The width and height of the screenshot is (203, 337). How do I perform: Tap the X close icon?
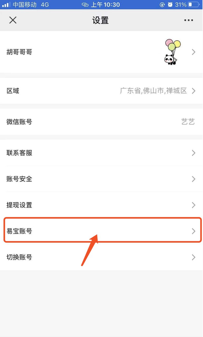pyautogui.click(x=13, y=20)
